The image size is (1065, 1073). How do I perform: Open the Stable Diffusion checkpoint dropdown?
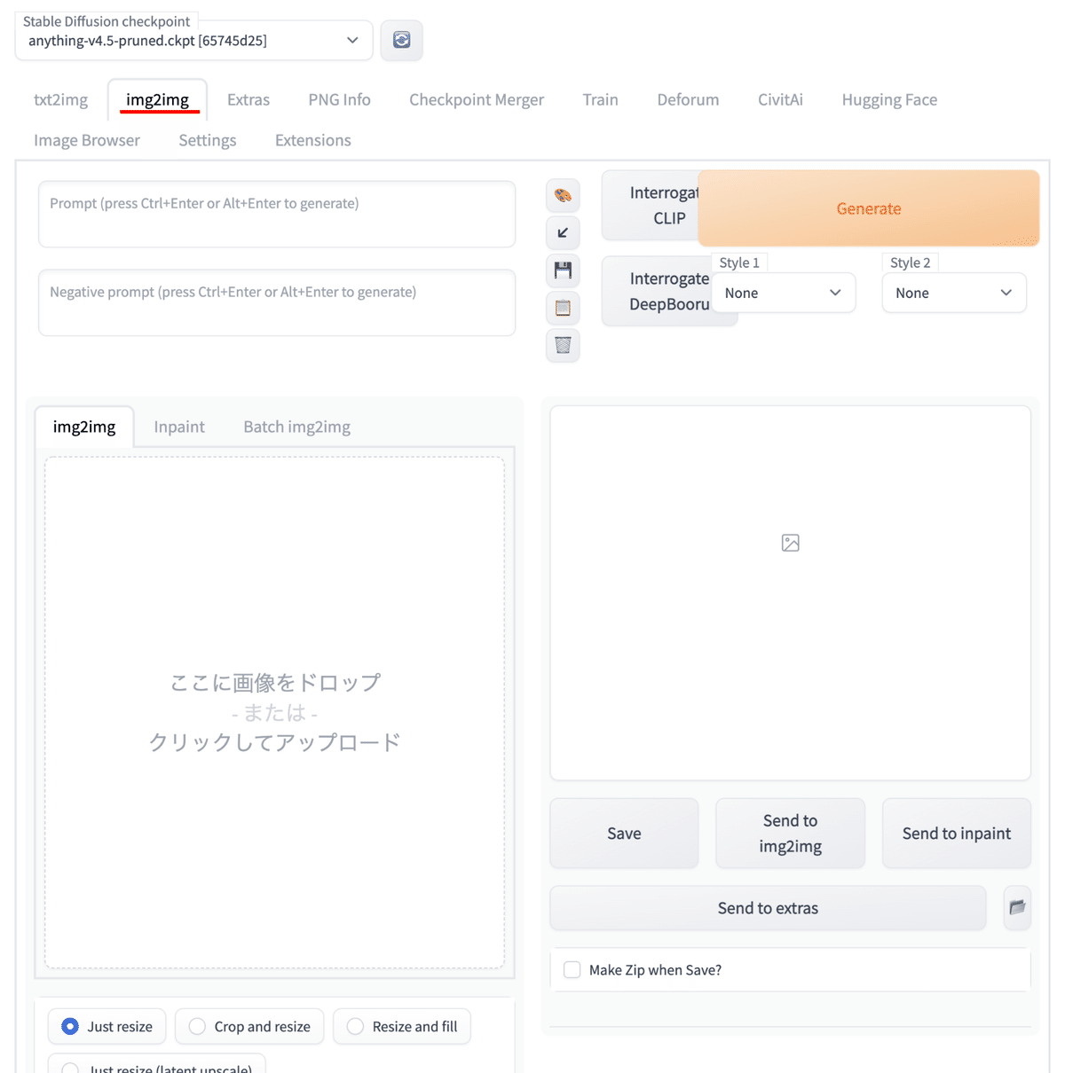pyautogui.click(x=193, y=41)
